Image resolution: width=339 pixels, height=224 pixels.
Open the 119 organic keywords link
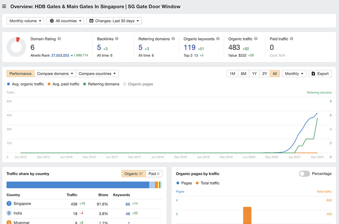pyautogui.click(x=190, y=47)
